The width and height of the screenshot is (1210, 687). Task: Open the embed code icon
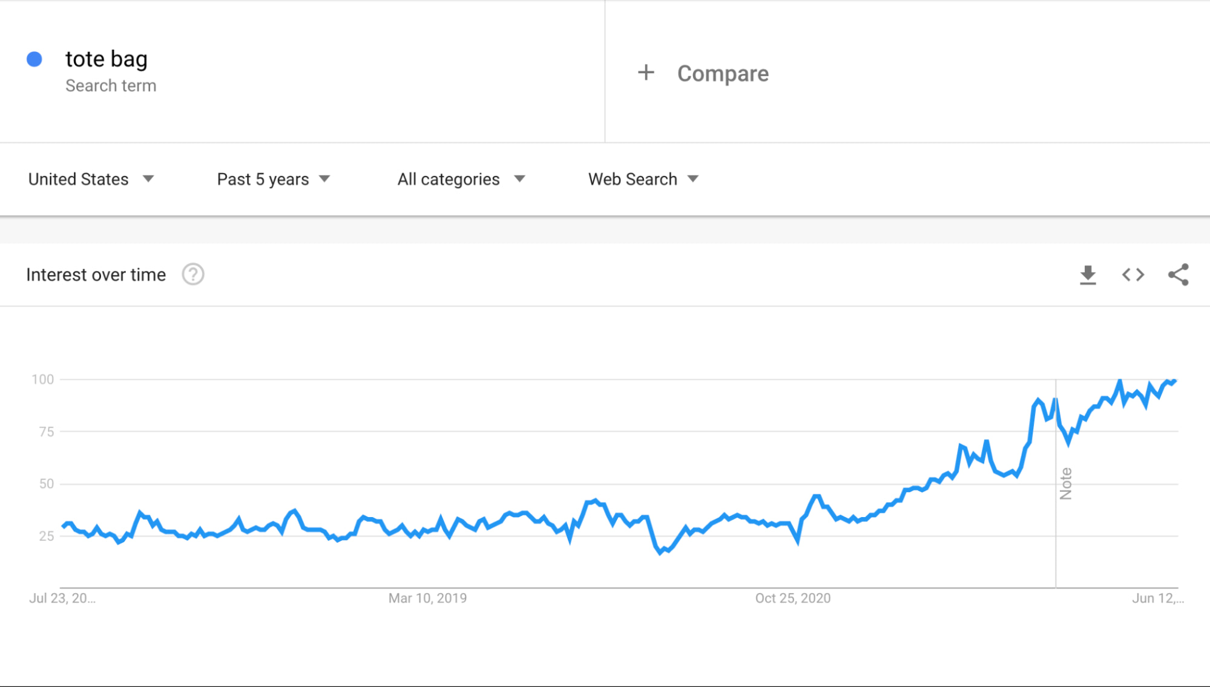pyautogui.click(x=1133, y=275)
